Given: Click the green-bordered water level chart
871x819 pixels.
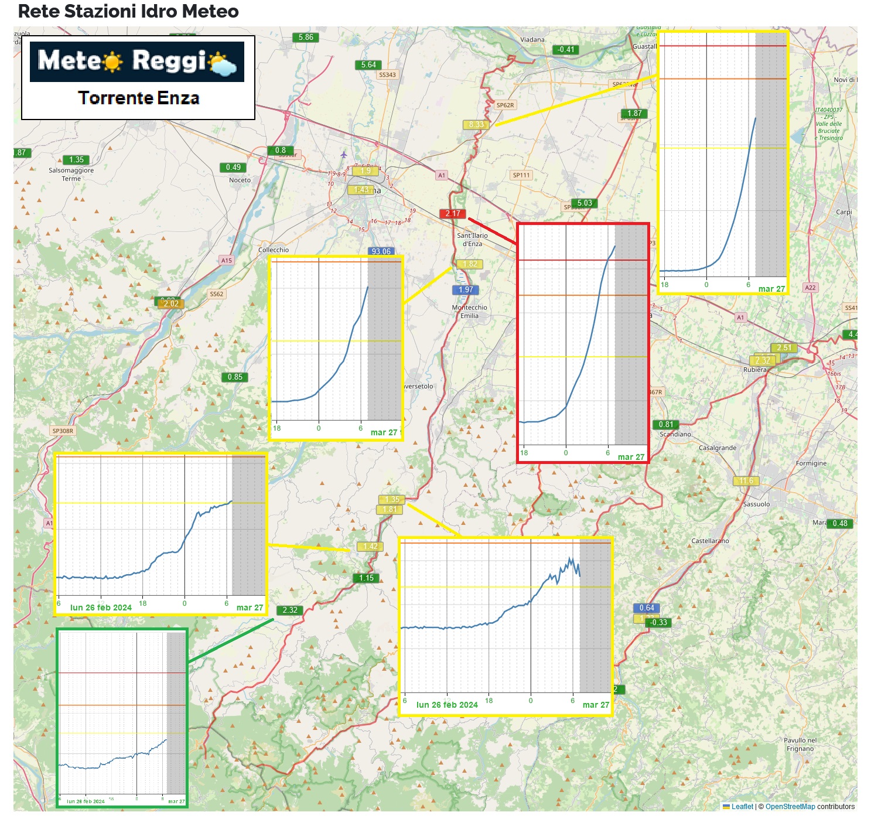Looking at the screenshot, I should 122,718.
